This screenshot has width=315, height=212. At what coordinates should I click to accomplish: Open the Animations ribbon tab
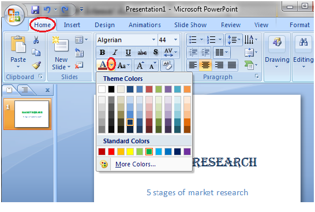[145, 25]
